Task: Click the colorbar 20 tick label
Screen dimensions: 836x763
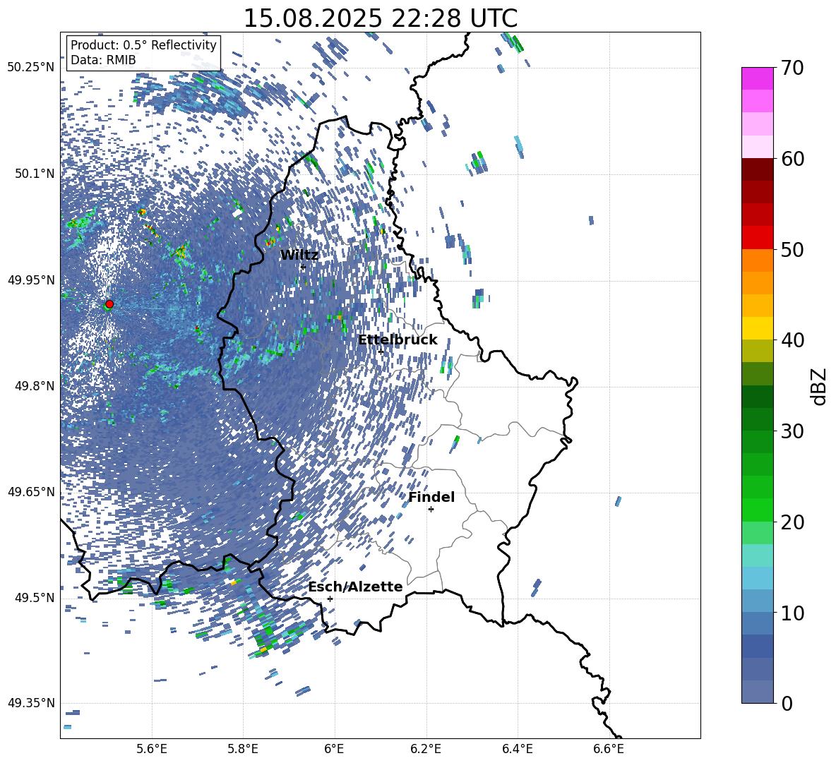Action: [x=792, y=522]
